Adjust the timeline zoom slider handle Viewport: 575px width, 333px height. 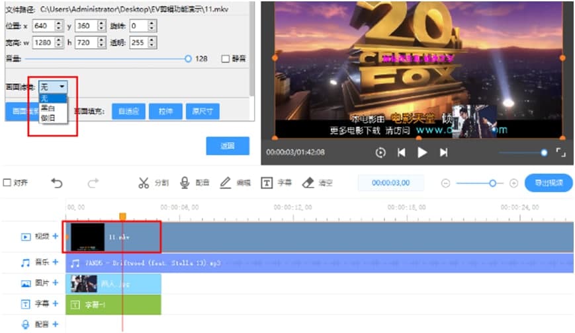click(x=492, y=183)
